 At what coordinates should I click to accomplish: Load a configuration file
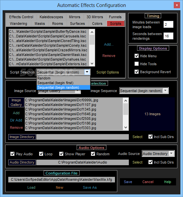(x=31, y=187)
